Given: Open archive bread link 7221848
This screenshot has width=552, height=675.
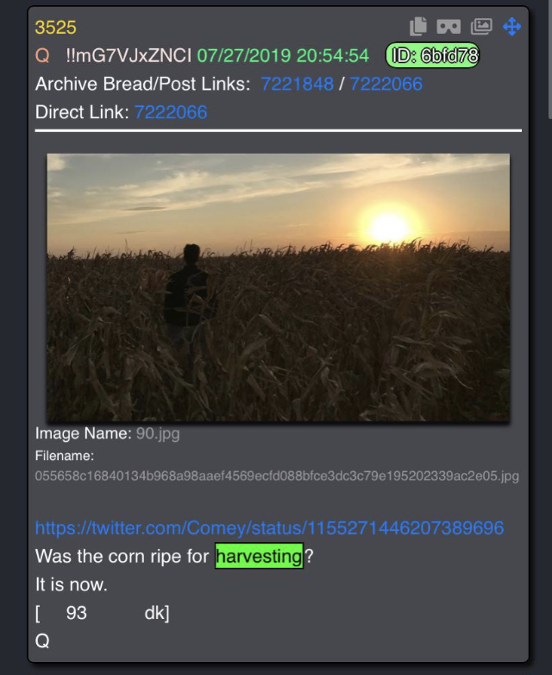Looking at the screenshot, I should click(x=298, y=84).
